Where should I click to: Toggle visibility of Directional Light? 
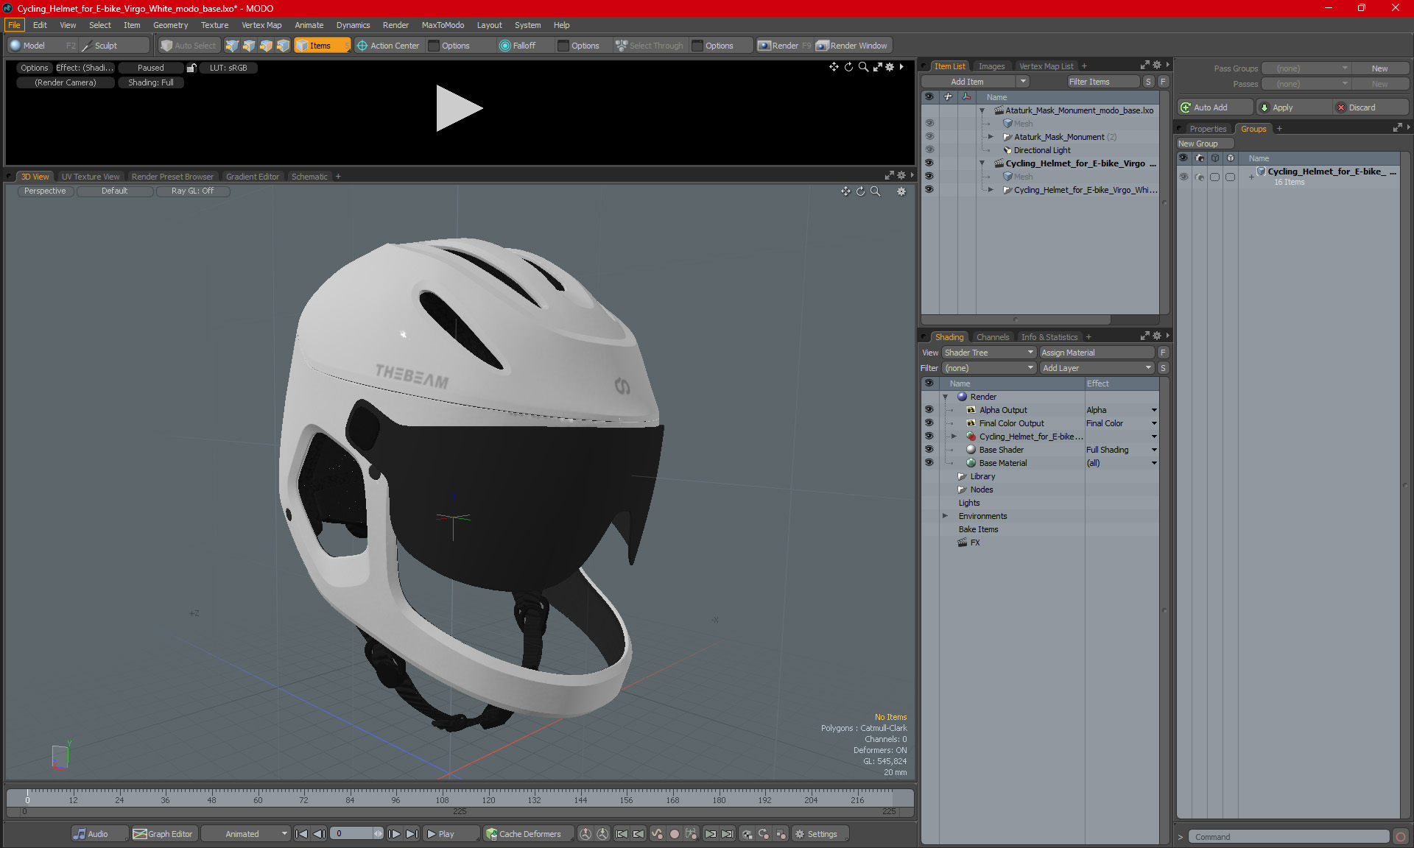pyautogui.click(x=929, y=150)
